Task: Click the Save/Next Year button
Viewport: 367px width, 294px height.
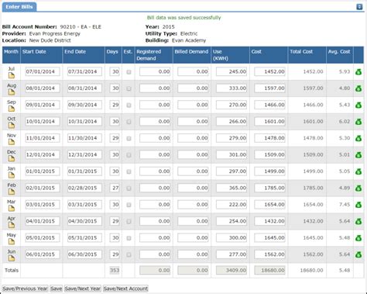Action: [x=83, y=289]
